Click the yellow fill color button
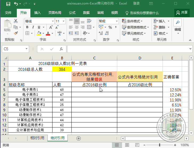 [x=39, y=33]
